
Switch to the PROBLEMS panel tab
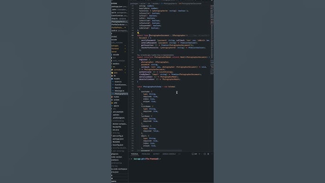146,154
